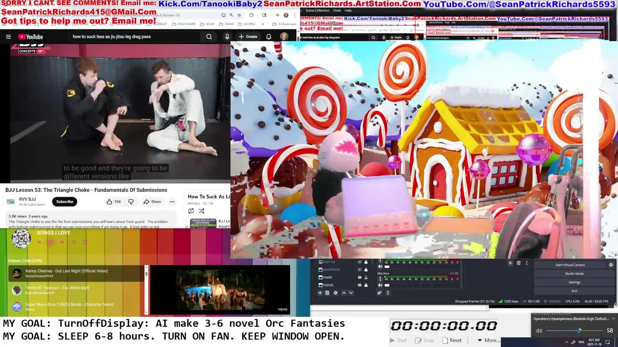Remove scene transition in OBS
This screenshot has width=618, height=347.
(519, 263)
